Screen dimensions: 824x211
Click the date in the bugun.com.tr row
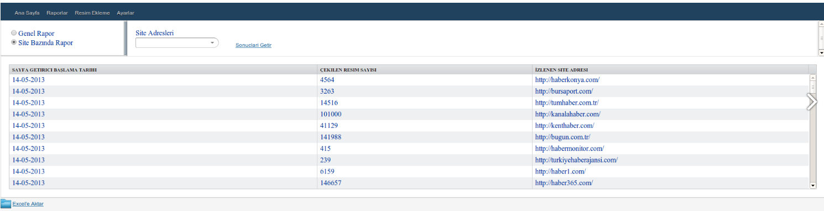(x=28, y=137)
